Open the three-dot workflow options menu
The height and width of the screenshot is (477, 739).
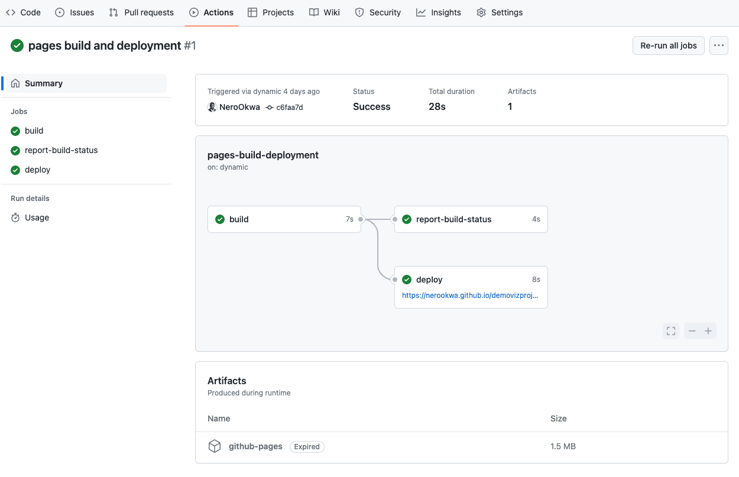pyautogui.click(x=718, y=46)
